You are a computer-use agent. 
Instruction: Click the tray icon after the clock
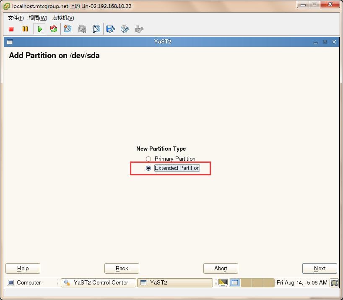click(334, 283)
